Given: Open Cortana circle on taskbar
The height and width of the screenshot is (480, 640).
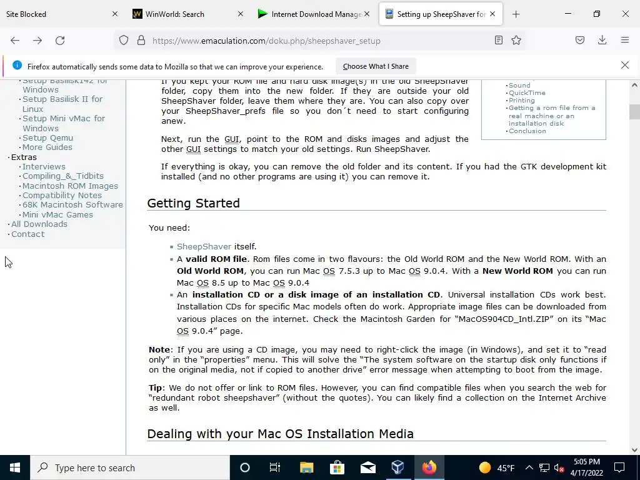Looking at the screenshot, I should (245, 467).
